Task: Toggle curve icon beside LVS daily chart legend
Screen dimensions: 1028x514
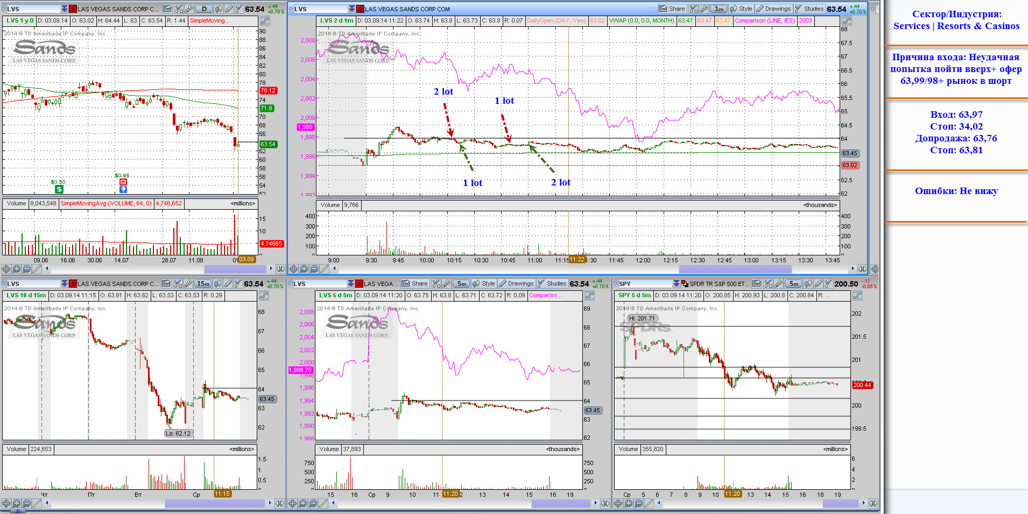Action: click(x=265, y=21)
